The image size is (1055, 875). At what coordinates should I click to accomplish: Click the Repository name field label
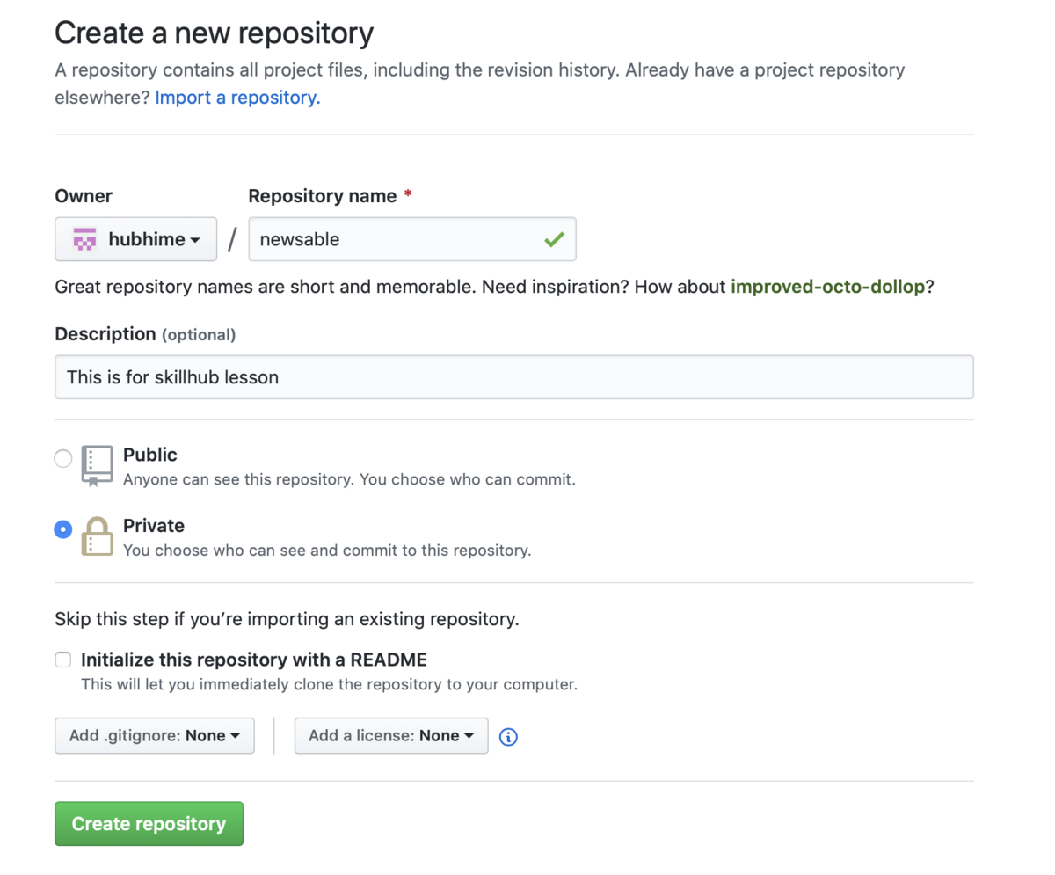point(323,196)
